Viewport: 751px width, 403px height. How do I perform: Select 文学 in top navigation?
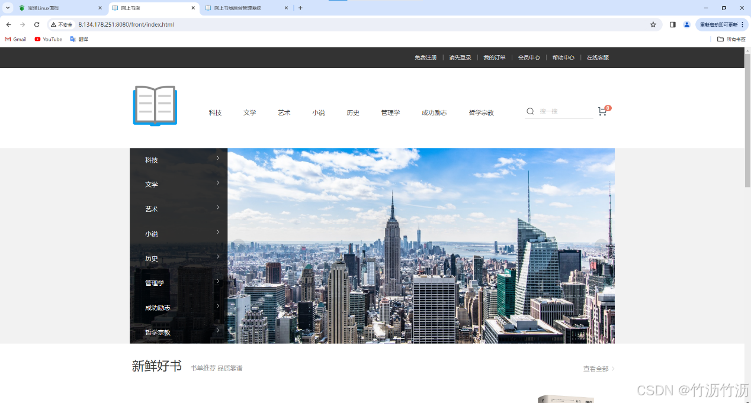(x=249, y=112)
